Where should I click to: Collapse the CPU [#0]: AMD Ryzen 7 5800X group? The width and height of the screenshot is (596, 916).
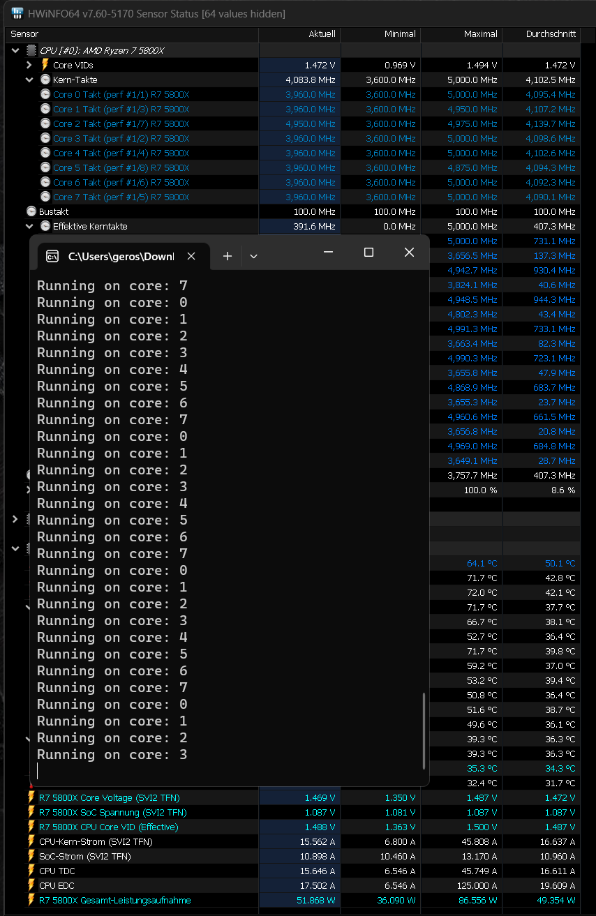(x=15, y=50)
